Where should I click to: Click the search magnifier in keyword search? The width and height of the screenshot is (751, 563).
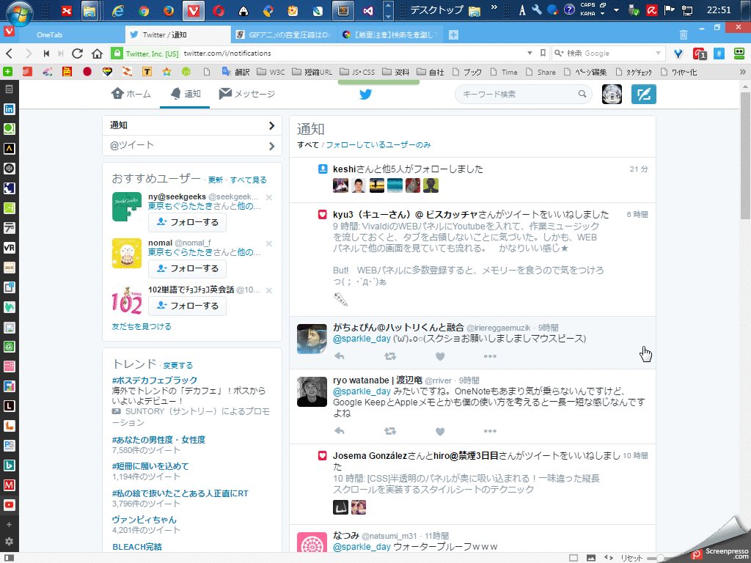(582, 94)
